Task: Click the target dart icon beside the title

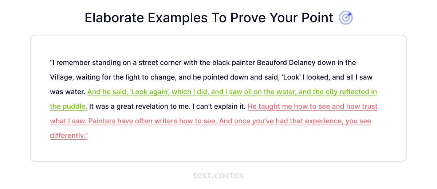Action: tap(346, 18)
